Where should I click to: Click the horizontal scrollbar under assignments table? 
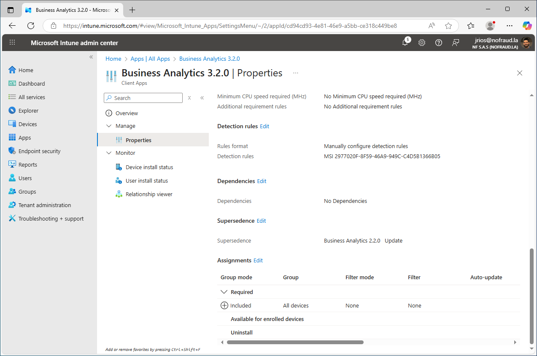[295, 342]
